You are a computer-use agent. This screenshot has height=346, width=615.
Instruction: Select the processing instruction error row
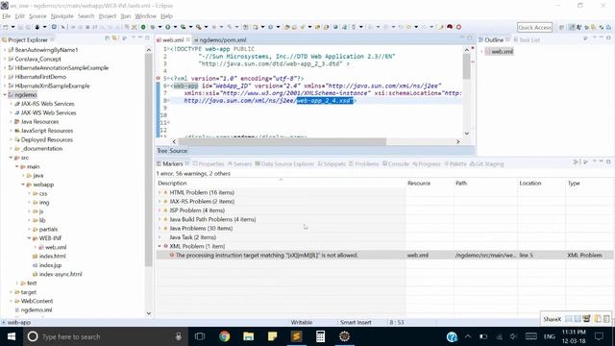pyautogui.click(x=384, y=255)
